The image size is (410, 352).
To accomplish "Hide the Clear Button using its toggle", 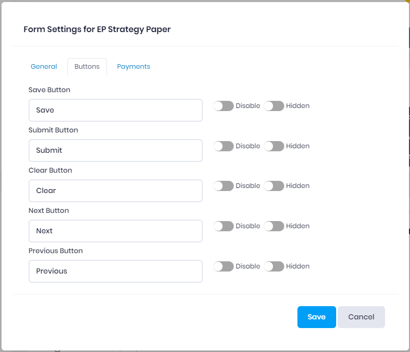I will (x=274, y=186).
